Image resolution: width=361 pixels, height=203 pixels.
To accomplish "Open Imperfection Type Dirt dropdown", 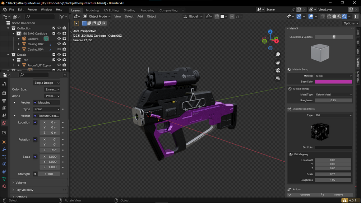I will [334, 115].
